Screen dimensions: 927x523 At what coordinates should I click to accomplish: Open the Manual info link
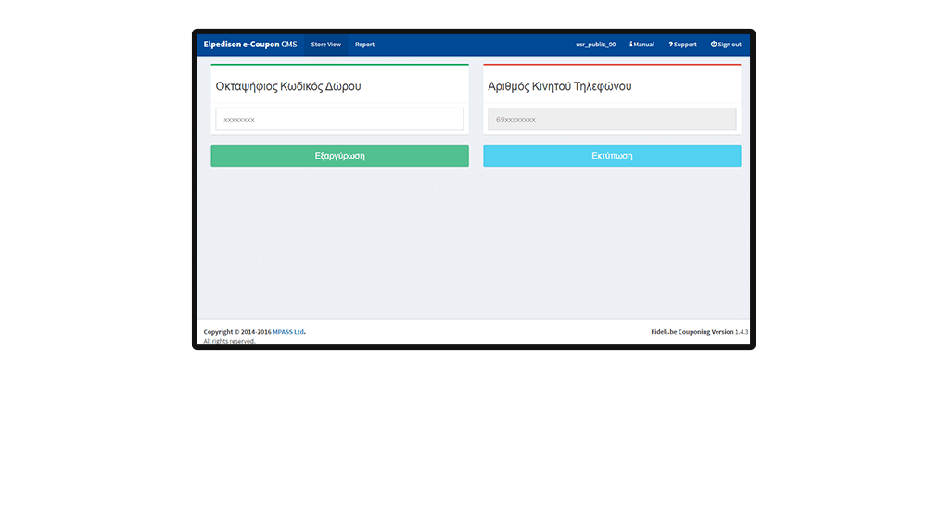(642, 45)
